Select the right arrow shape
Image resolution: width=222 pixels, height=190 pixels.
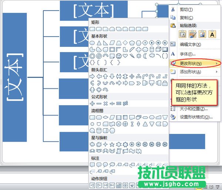pos(92,76)
